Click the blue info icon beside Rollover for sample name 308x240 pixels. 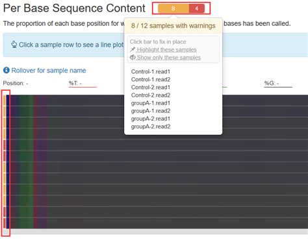click(6, 70)
